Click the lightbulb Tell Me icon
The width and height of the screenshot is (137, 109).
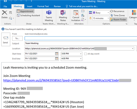(x=67, y=6)
